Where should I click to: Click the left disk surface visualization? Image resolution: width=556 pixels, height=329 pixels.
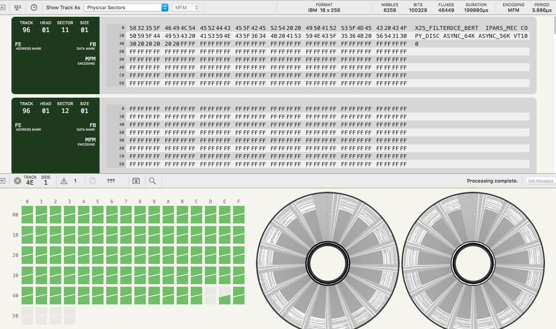coord(327,263)
